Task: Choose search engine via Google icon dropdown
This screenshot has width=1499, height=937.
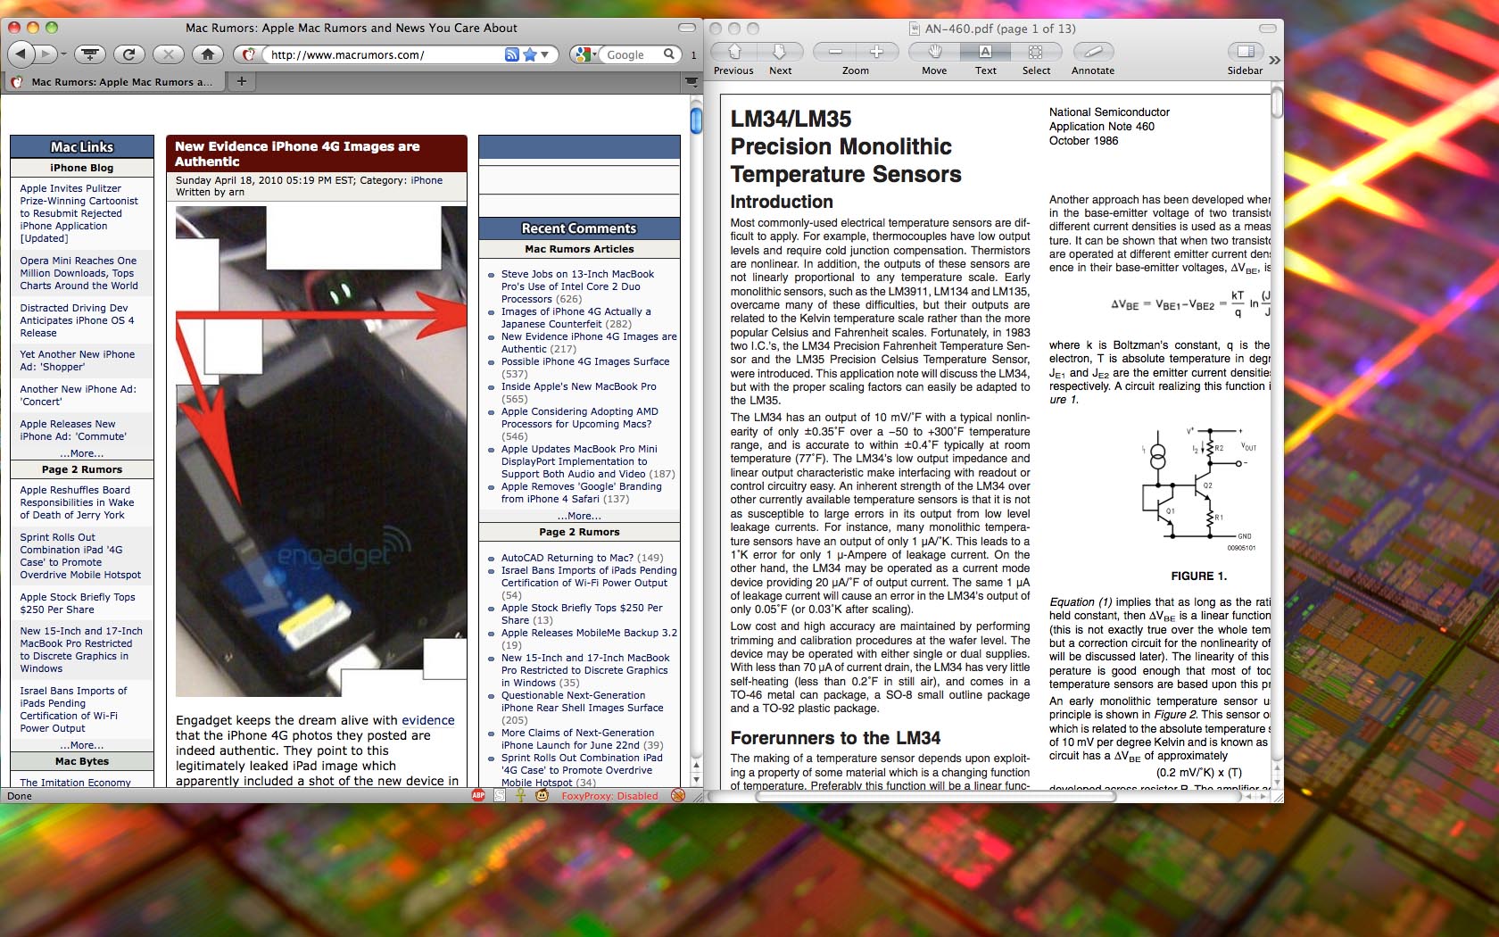Action: [585, 54]
